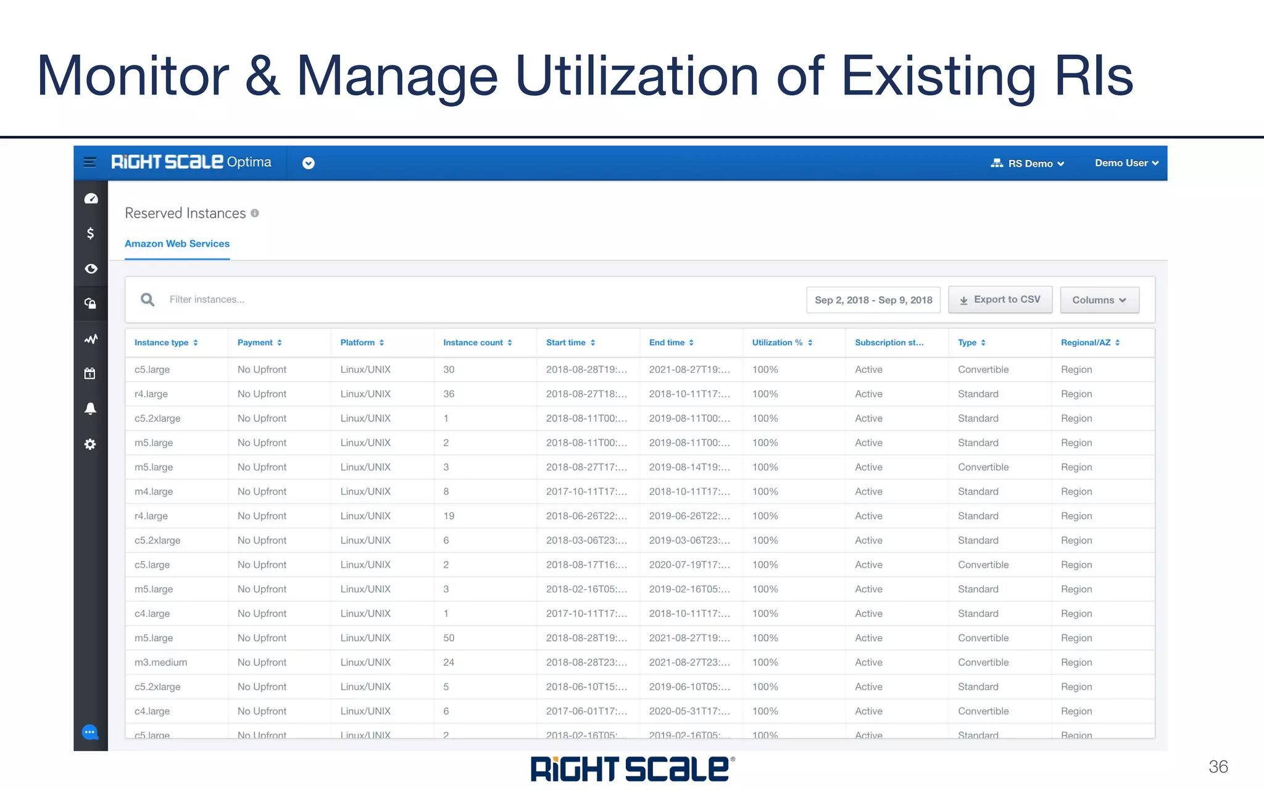This screenshot has height=790, width=1264.
Task: Sort by Platform column
Action: pos(362,343)
